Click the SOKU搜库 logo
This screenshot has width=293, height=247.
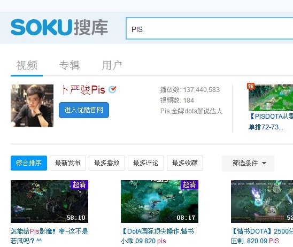(59, 27)
